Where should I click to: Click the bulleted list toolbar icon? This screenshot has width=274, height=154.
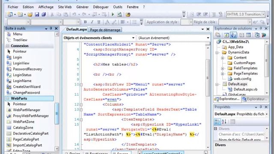(134, 22)
